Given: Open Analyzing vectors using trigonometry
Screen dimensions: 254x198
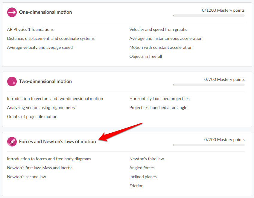Looking at the screenshot, I should coord(41,108).
